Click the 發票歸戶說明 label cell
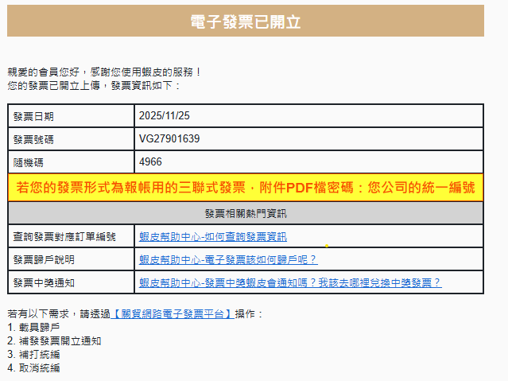512x381 pixels. pos(44,260)
